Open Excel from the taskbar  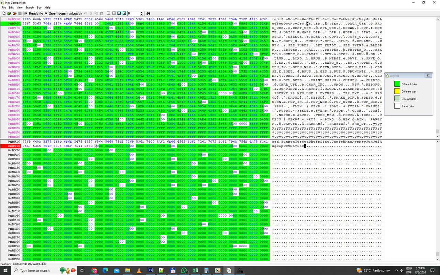click(195, 271)
